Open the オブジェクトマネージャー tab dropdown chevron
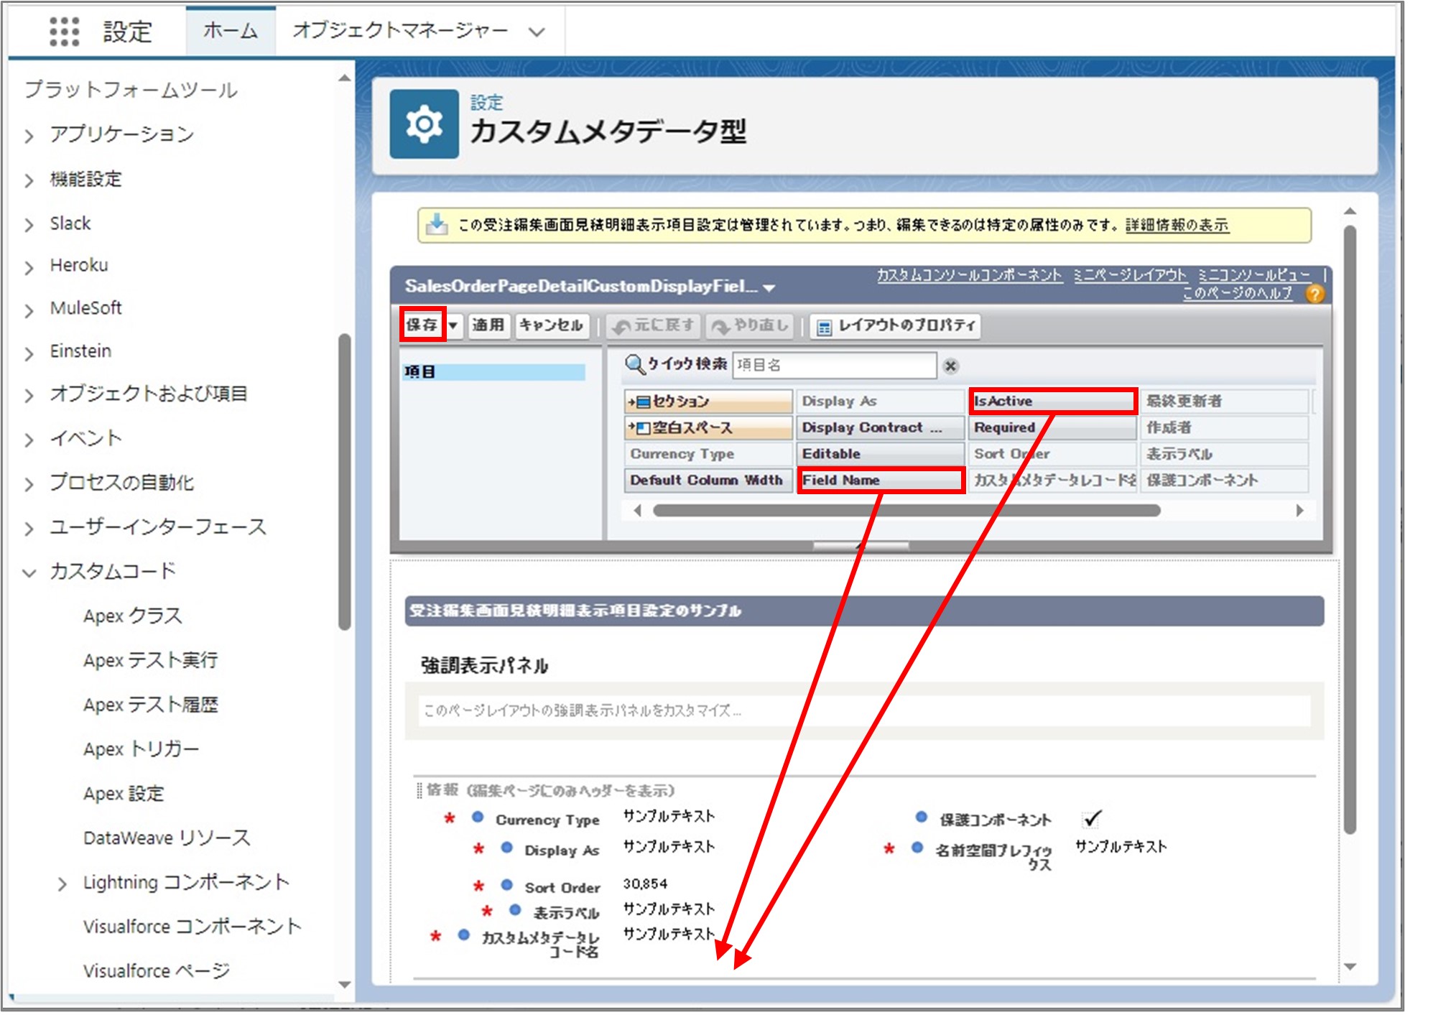1456x1015 pixels. (x=537, y=32)
